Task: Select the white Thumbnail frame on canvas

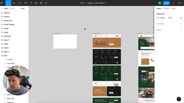Action: (65, 41)
